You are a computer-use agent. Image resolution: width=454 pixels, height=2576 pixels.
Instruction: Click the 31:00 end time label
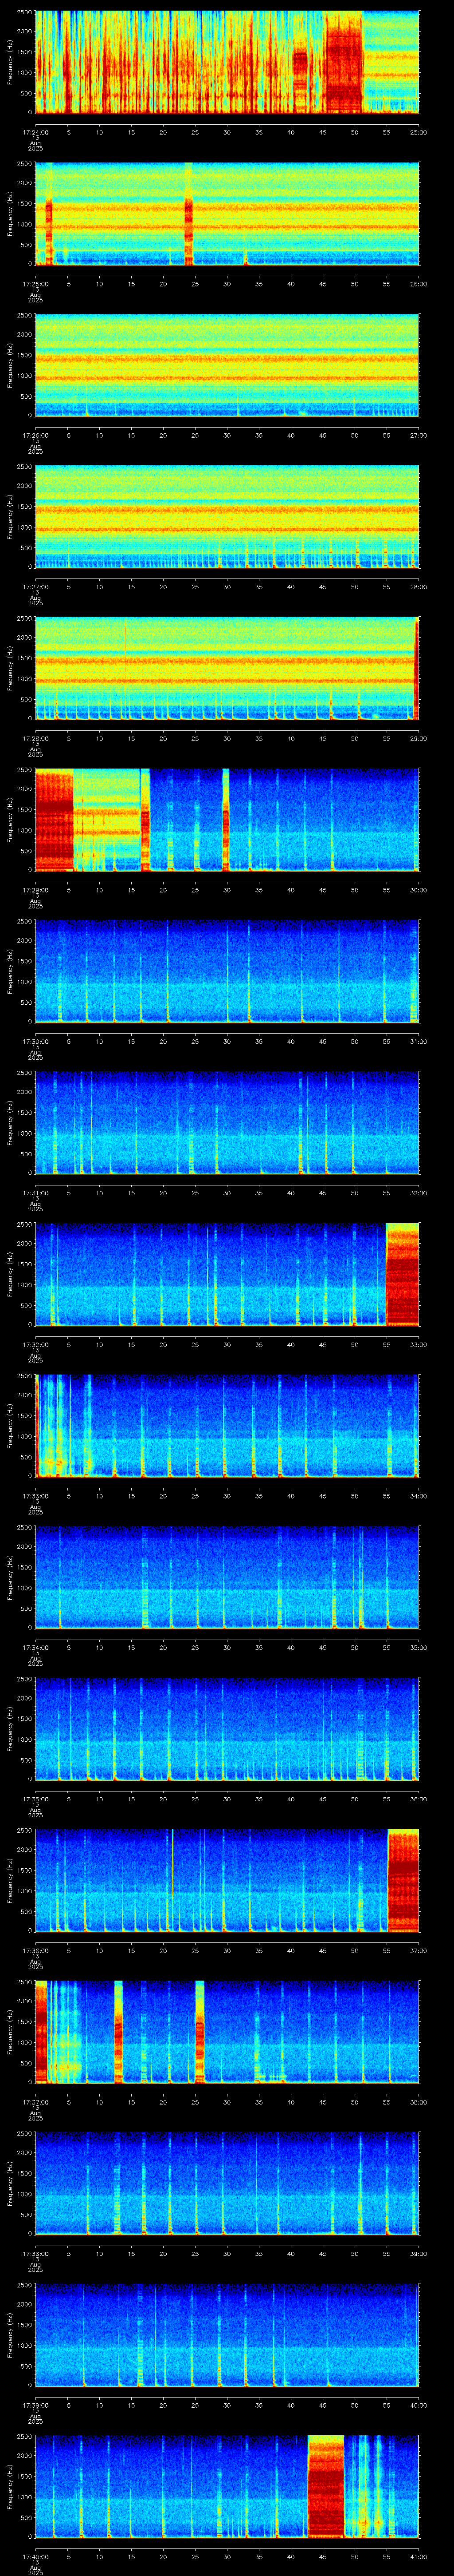418,1041
